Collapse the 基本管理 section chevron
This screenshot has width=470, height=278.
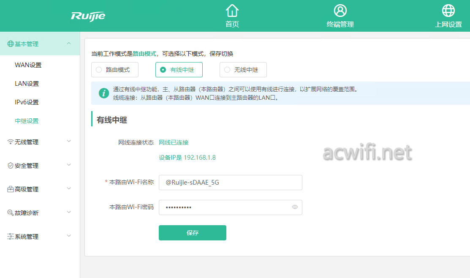coord(69,44)
